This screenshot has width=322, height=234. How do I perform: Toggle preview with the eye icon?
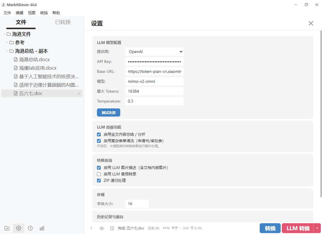(x=102, y=228)
